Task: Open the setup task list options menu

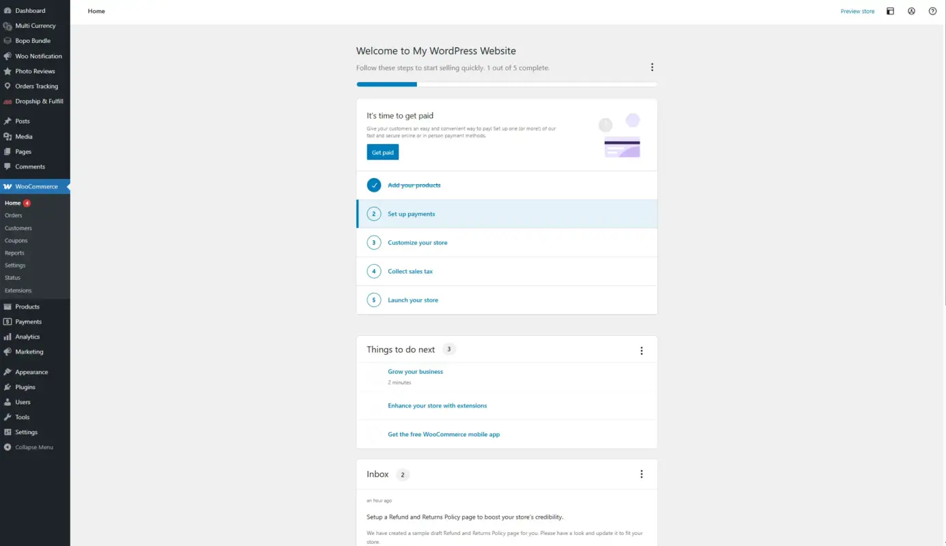Action: click(652, 67)
